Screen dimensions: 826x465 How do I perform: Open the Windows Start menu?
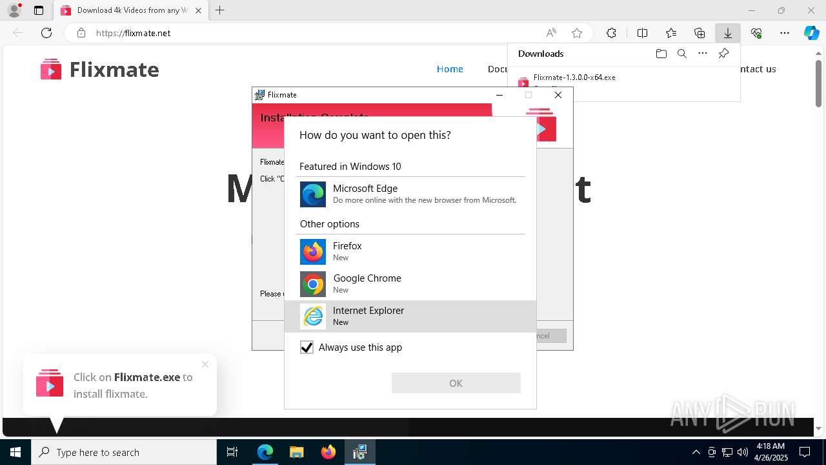click(15, 452)
